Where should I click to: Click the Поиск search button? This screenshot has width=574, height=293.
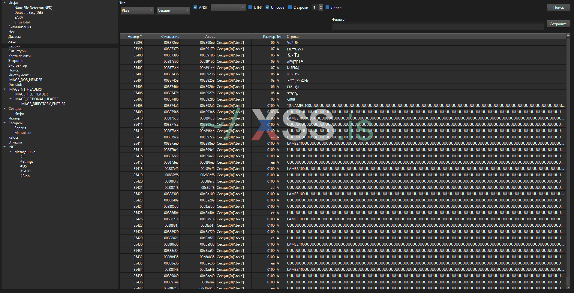[558, 8]
